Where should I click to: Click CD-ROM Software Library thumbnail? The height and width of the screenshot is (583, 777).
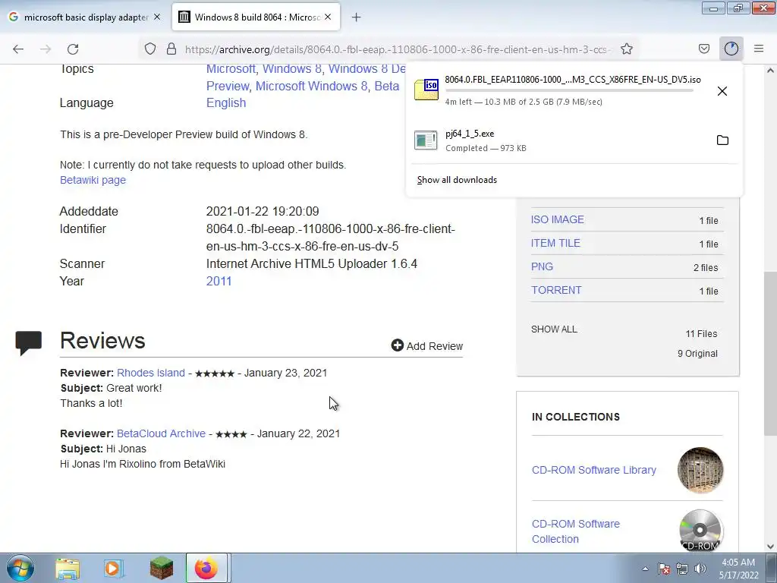pyautogui.click(x=700, y=470)
